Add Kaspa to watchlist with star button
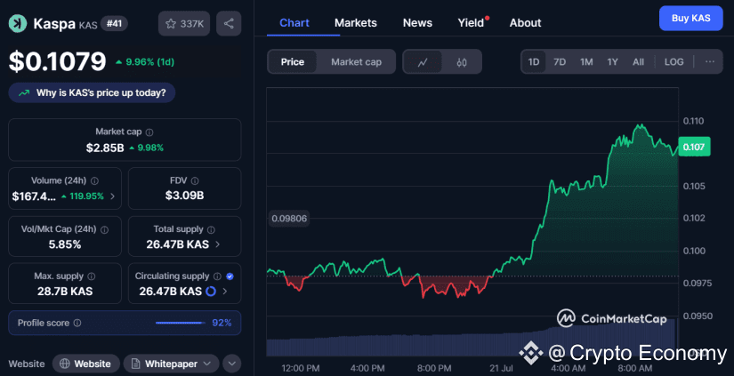Image resolution: width=734 pixels, height=376 pixels. [184, 23]
